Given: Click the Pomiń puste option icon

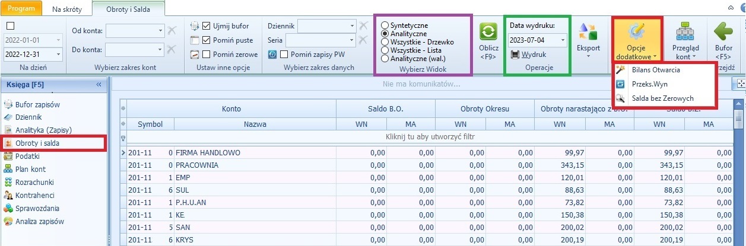Looking at the screenshot, I should pos(195,40).
